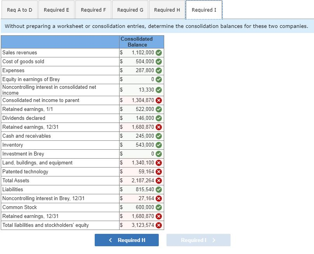Open the Req A to D tab

click(19, 10)
